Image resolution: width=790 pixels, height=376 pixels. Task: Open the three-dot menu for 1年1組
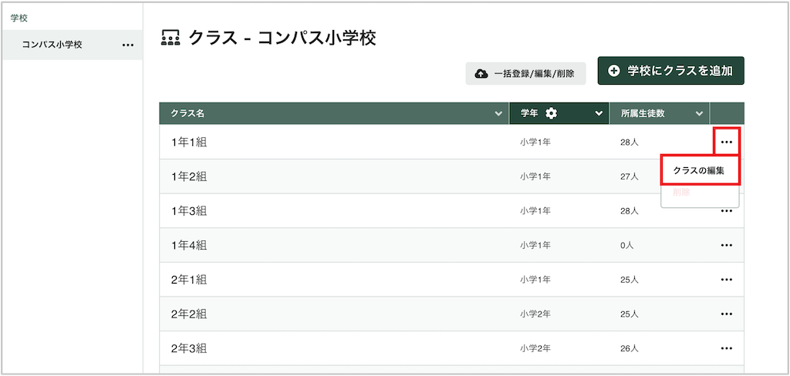(727, 142)
